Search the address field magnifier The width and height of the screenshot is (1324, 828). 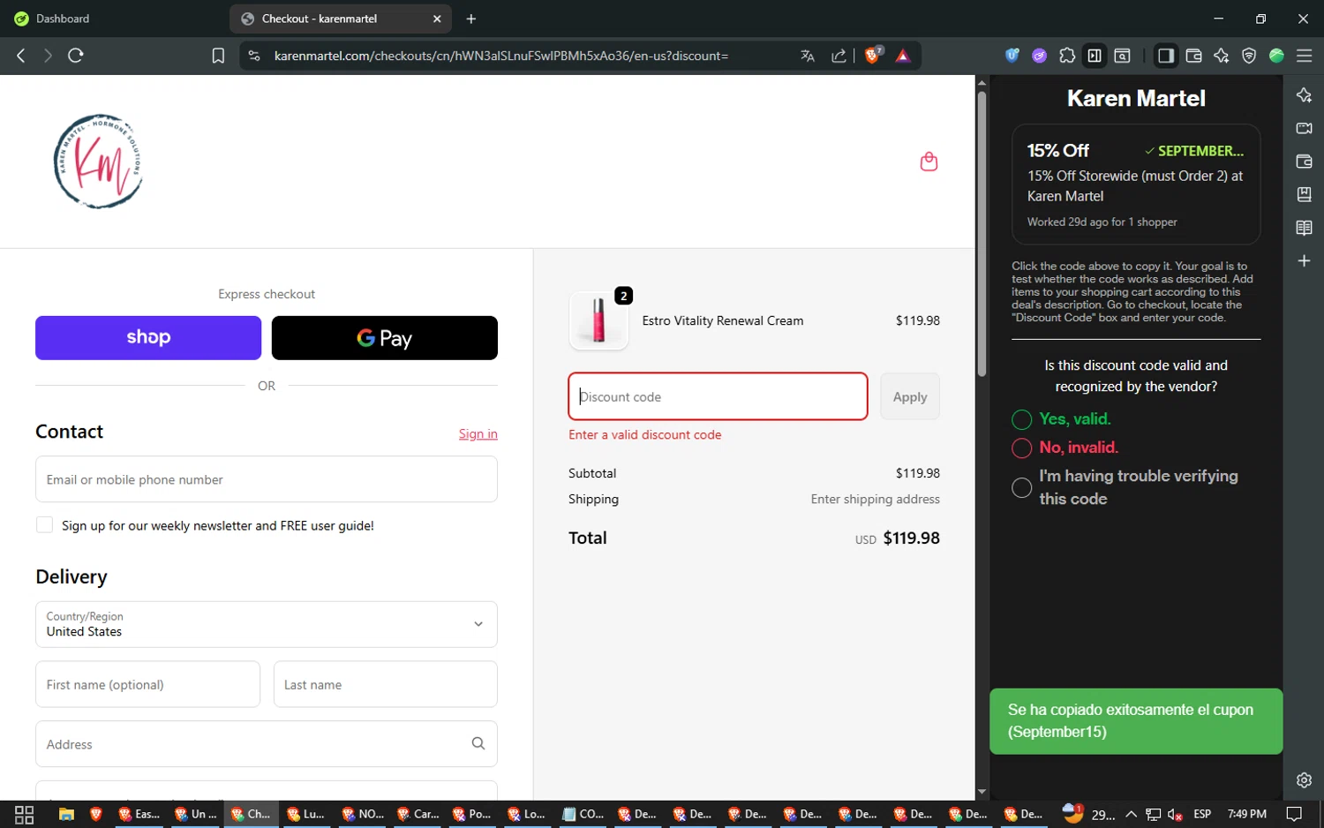478,743
